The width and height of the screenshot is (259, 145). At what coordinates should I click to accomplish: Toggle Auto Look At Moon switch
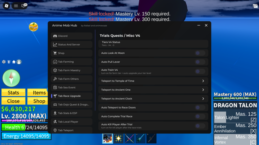(x=200, y=53)
